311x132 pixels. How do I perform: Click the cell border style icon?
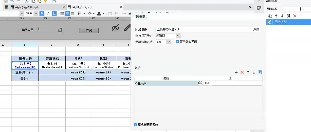tap(80, 13)
